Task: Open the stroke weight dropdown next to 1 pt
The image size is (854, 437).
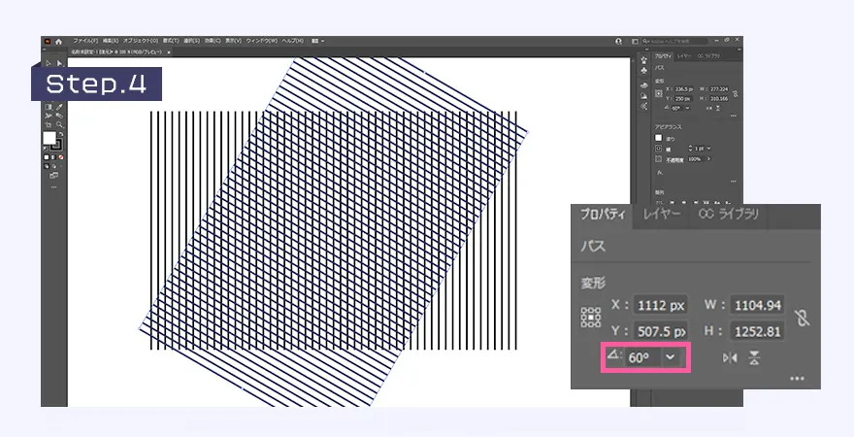Action: pyautogui.click(x=708, y=149)
